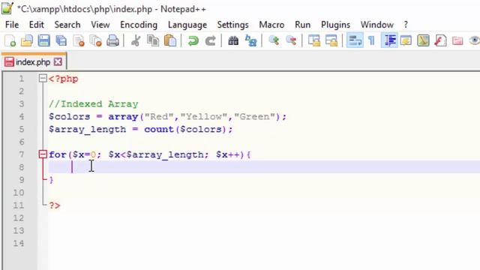
Task: Open folder as workspace icon
Action: [x=457, y=40]
